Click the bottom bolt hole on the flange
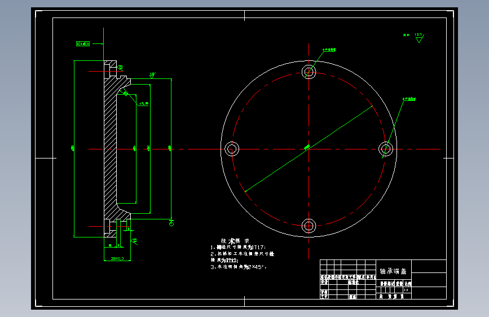Viewport: 489px width, 317px height. tap(309, 226)
